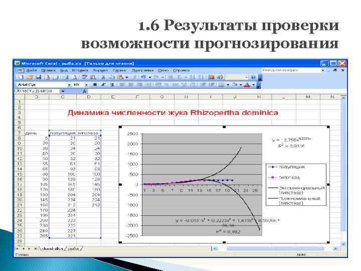Open the Файл menu
This screenshot has width=361, height=271.
click(x=32, y=70)
